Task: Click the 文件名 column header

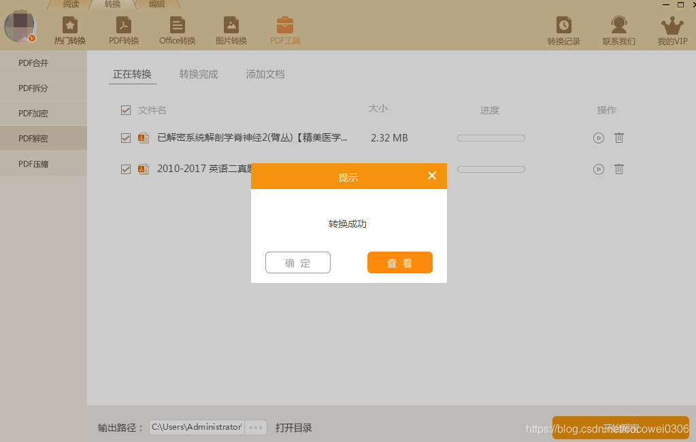Action: click(152, 110)
